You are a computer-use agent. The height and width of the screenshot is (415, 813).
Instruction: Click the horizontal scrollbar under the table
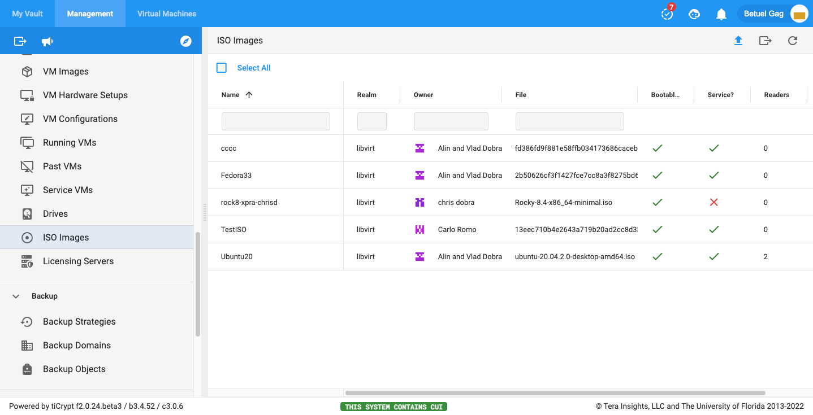554,392
